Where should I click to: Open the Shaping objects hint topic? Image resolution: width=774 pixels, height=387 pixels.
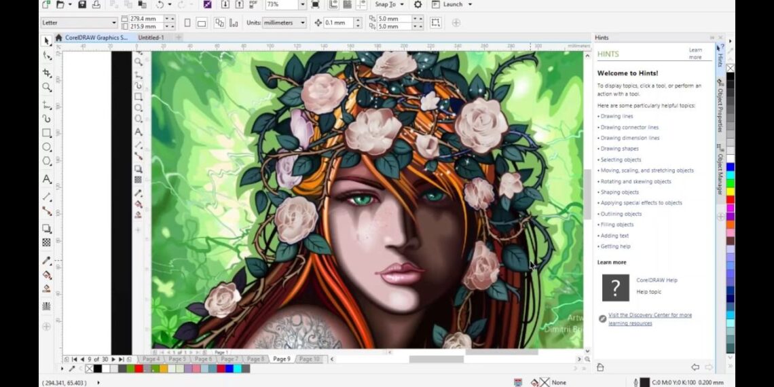(619, 192)
